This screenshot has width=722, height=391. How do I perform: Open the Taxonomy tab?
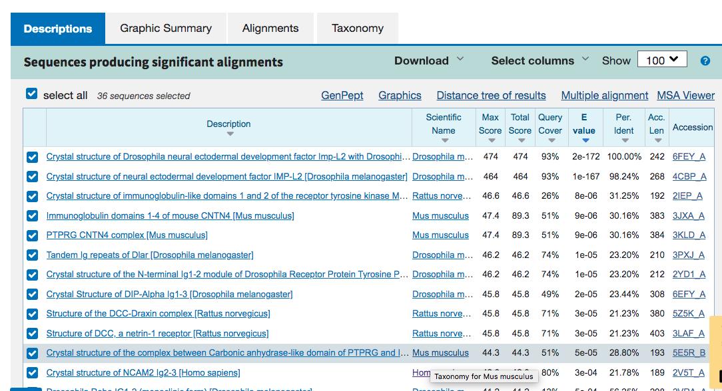358,29
